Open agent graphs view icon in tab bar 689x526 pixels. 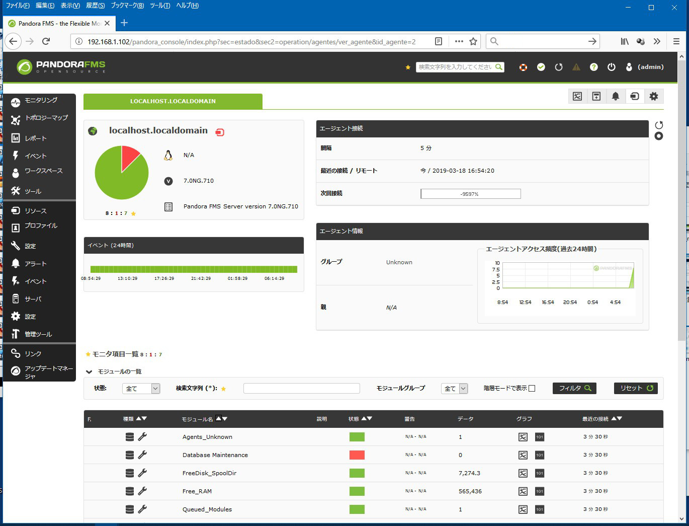[x=577, y=96]
